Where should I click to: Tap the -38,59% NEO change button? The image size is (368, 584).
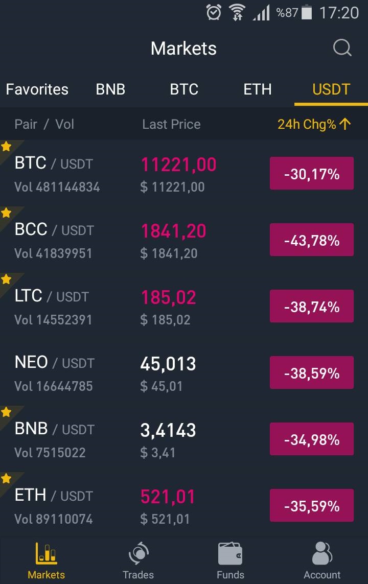point(312,373)
